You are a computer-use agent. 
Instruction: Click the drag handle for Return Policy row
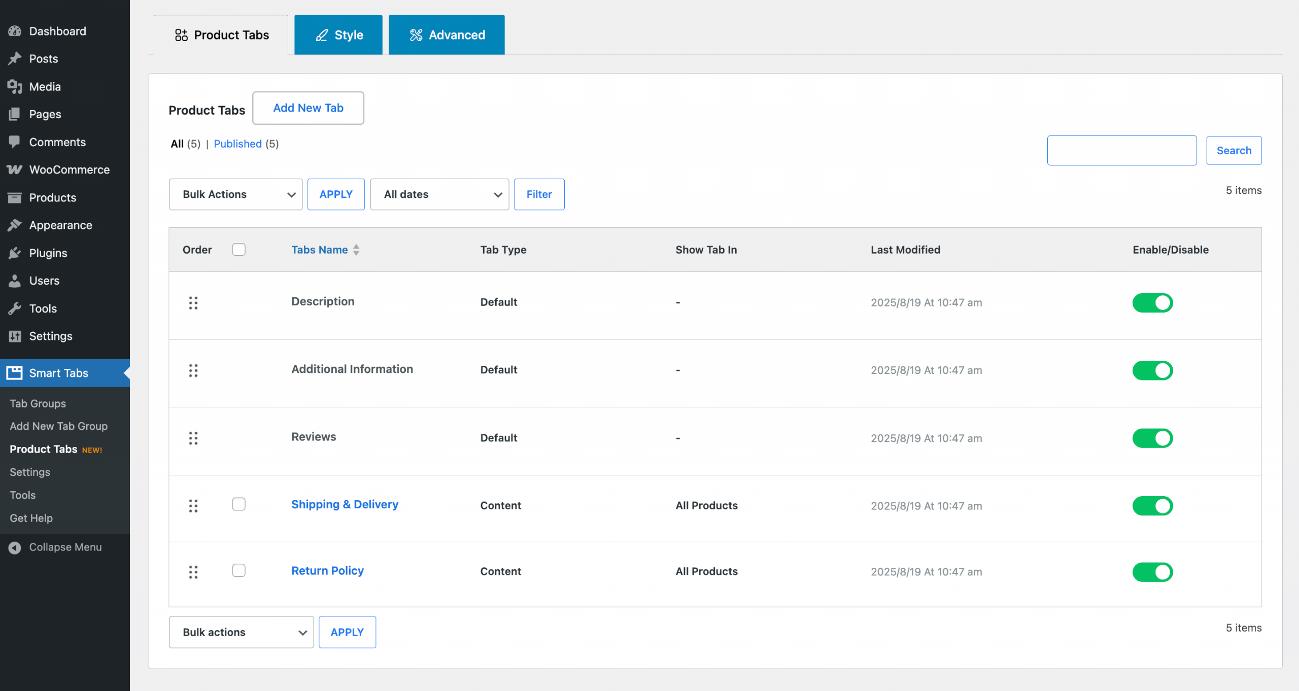193,572
